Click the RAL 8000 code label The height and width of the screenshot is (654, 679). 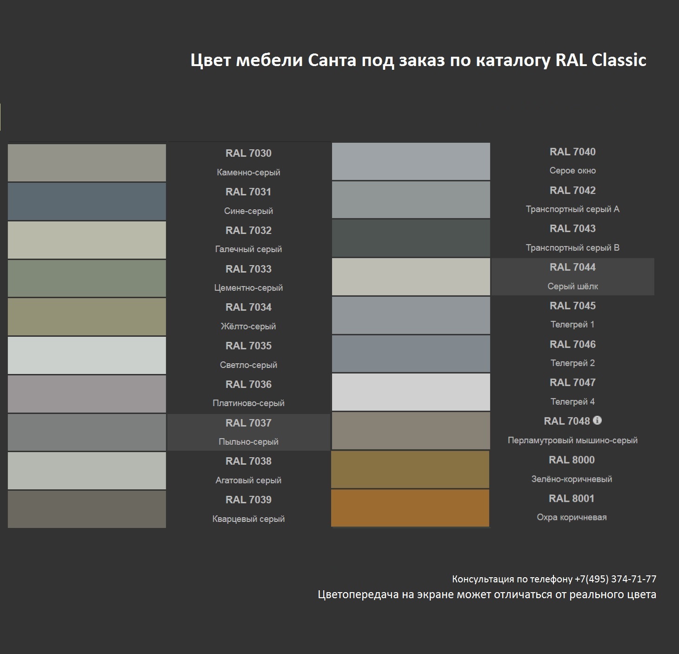coord(572,460)
